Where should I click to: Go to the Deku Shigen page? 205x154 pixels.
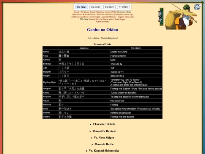pos(120,19)
